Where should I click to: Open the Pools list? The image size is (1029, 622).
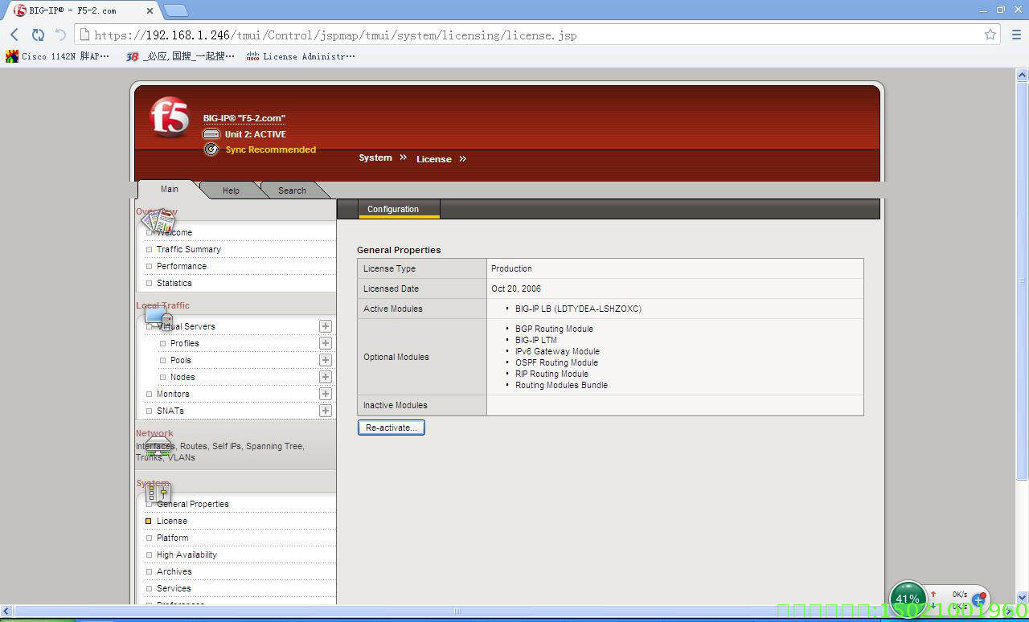pos(181,360)
